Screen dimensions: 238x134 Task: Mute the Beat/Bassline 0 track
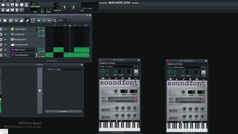[5, 39]
